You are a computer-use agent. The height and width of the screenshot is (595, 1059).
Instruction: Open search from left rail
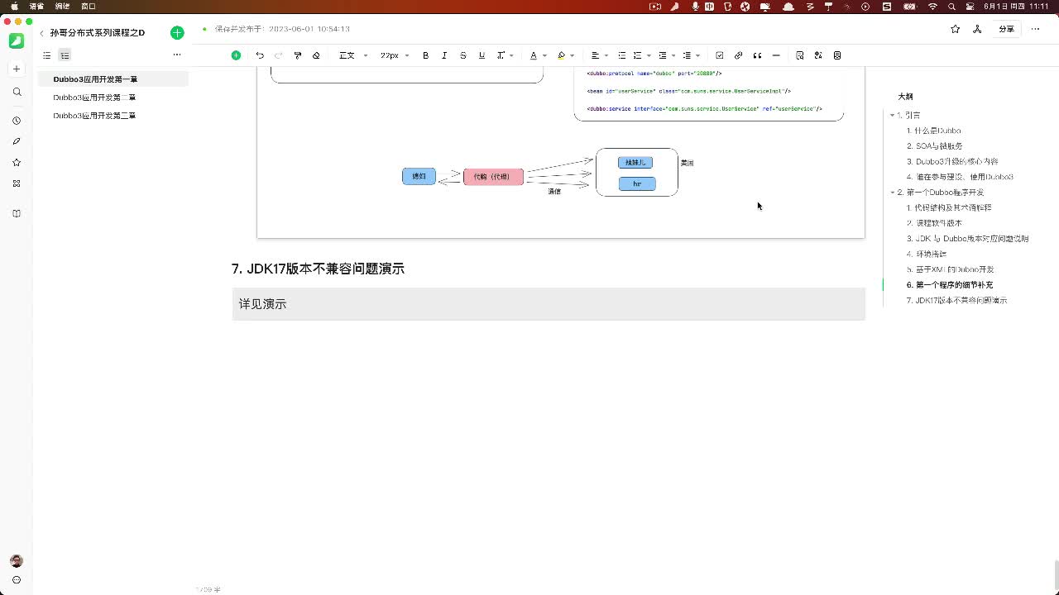click(x=17, y=93)
